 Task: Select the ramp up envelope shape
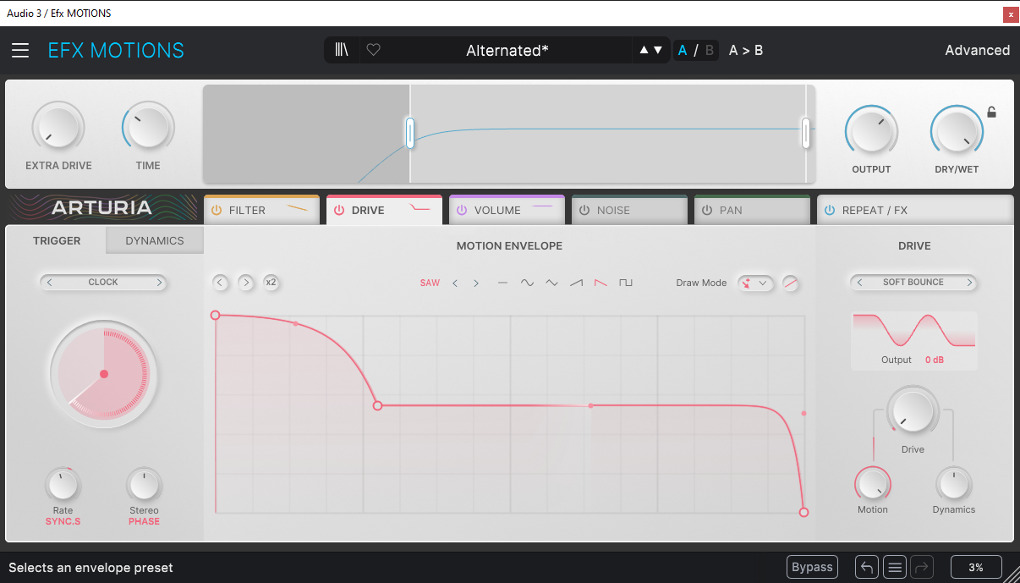pos(576,283)
